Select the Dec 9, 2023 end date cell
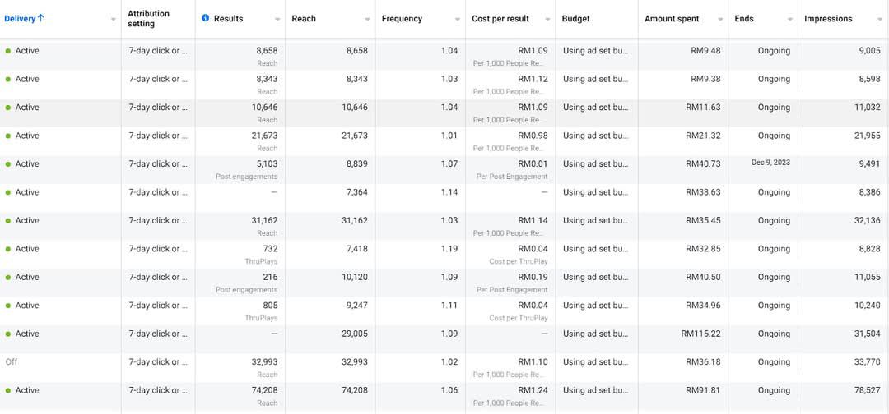 click(x=770, y=163)
